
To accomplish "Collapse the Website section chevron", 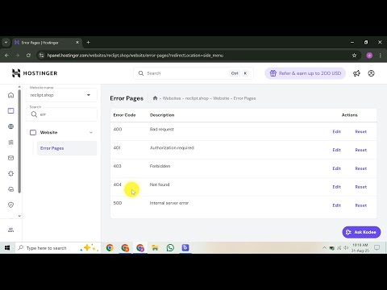I will [x=91, y=132].
